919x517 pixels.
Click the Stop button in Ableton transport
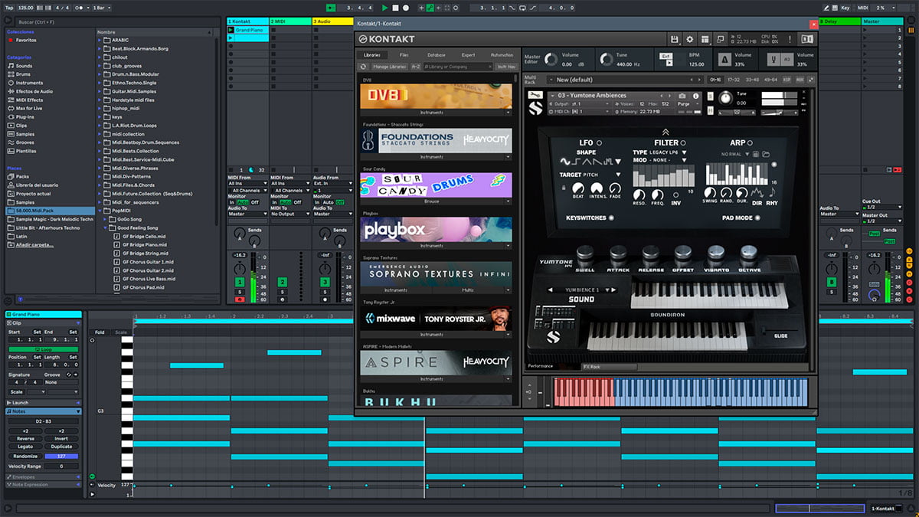(x=395, y=8)
